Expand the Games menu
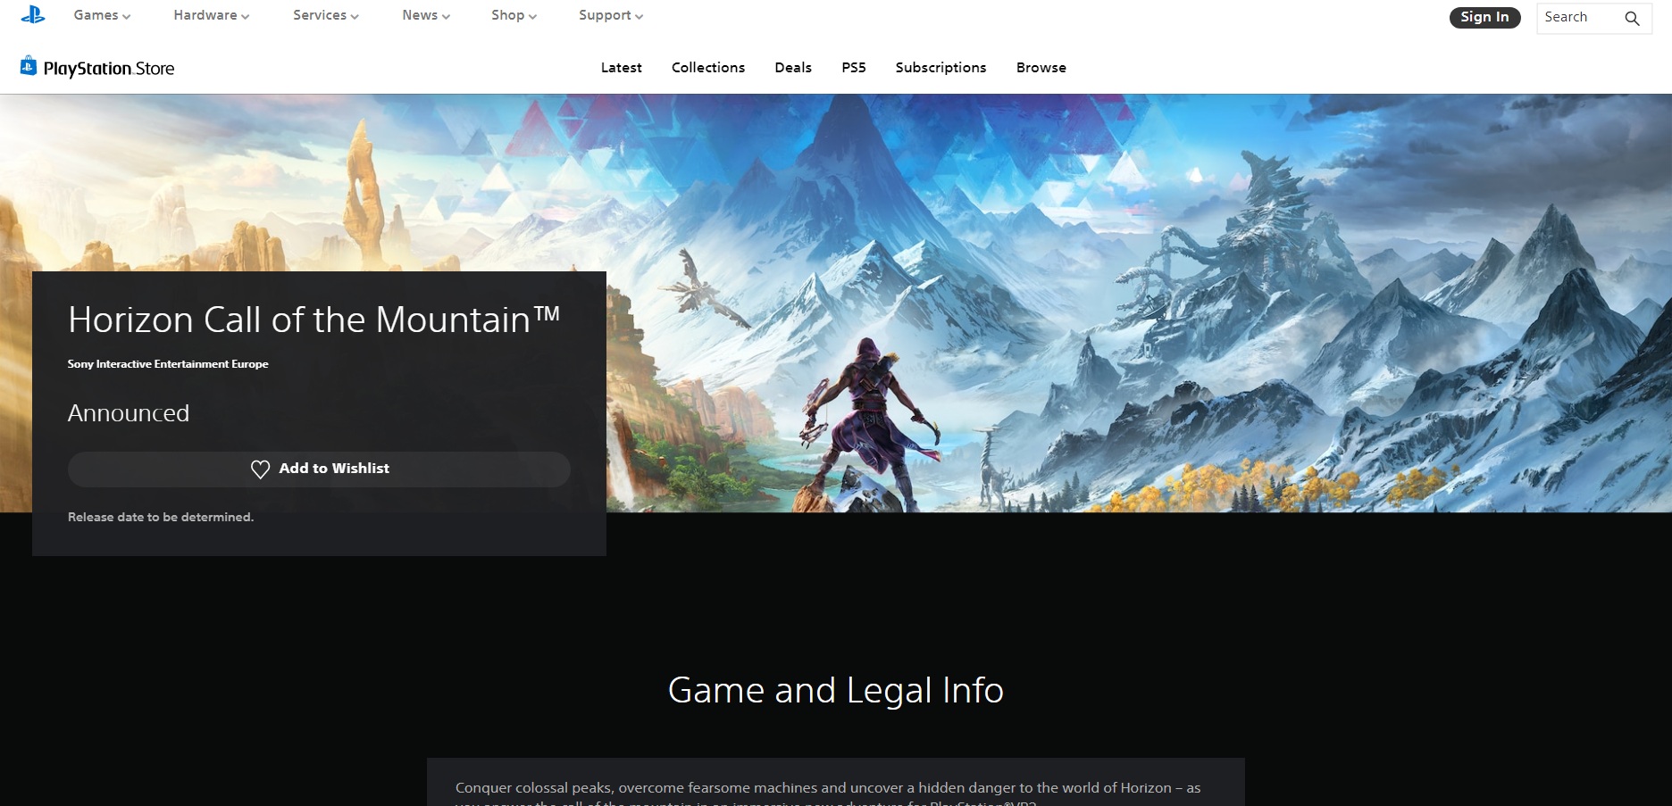The width and height of the screenshot is (1672, 806). (x=102, y=15)
